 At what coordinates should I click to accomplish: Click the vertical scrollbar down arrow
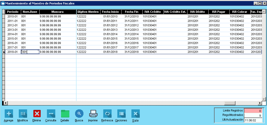click(x=264, y=99)
